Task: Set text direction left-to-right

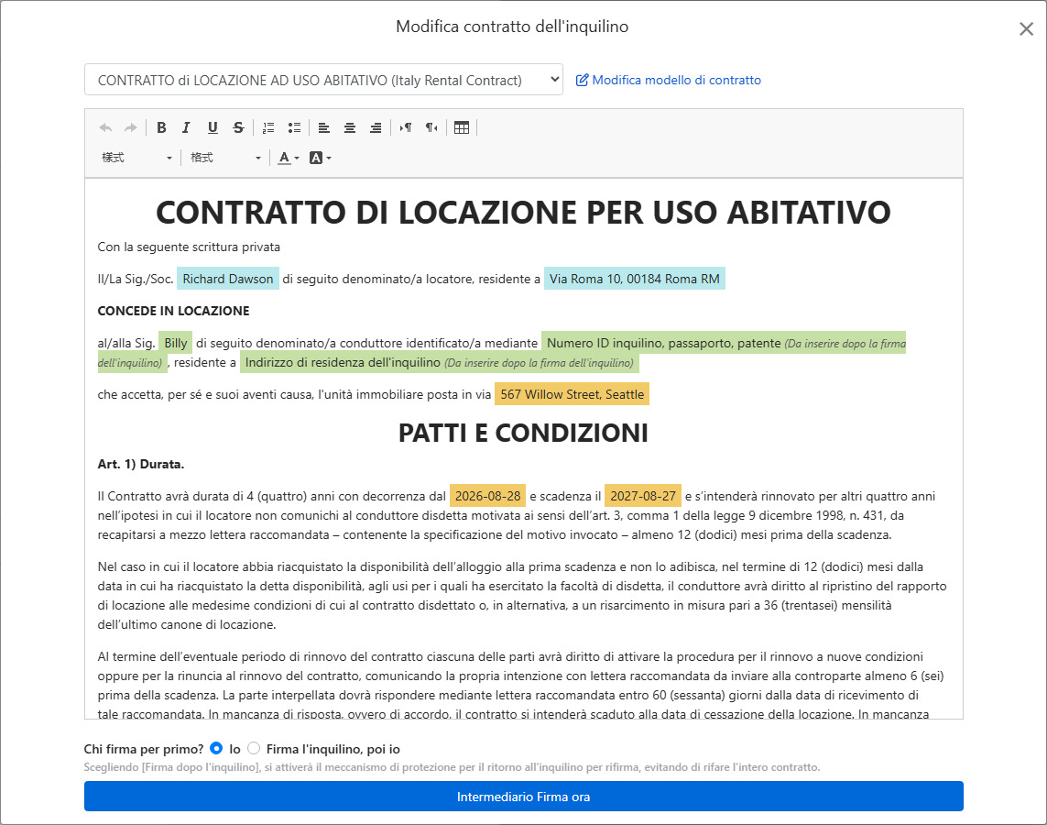Action: pos(405,127)
